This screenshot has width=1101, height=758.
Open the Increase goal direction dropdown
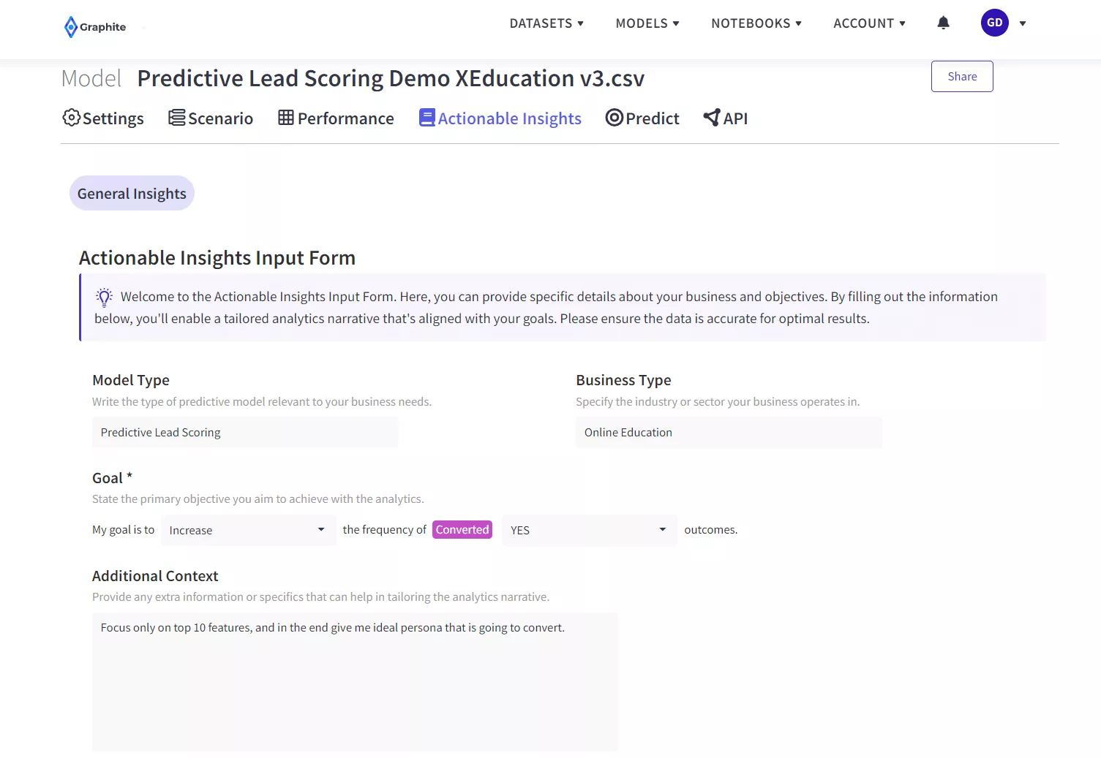pos(247,530)
